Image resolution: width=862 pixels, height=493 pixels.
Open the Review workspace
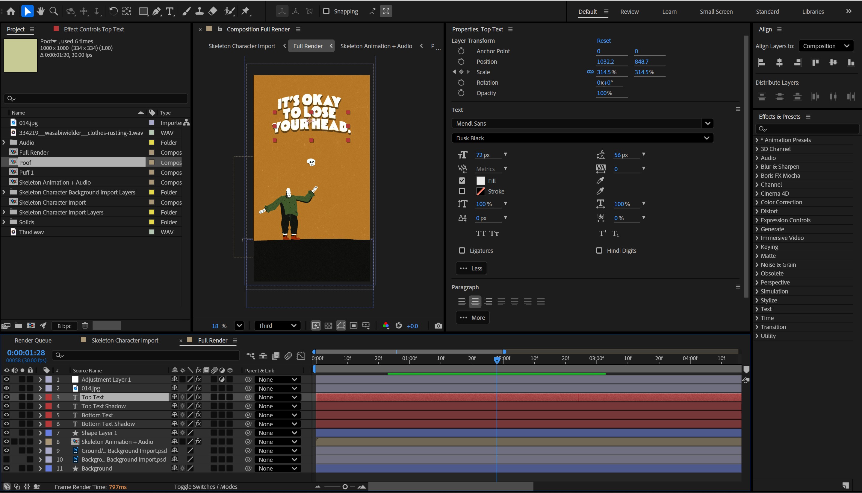tap(629, 11)
